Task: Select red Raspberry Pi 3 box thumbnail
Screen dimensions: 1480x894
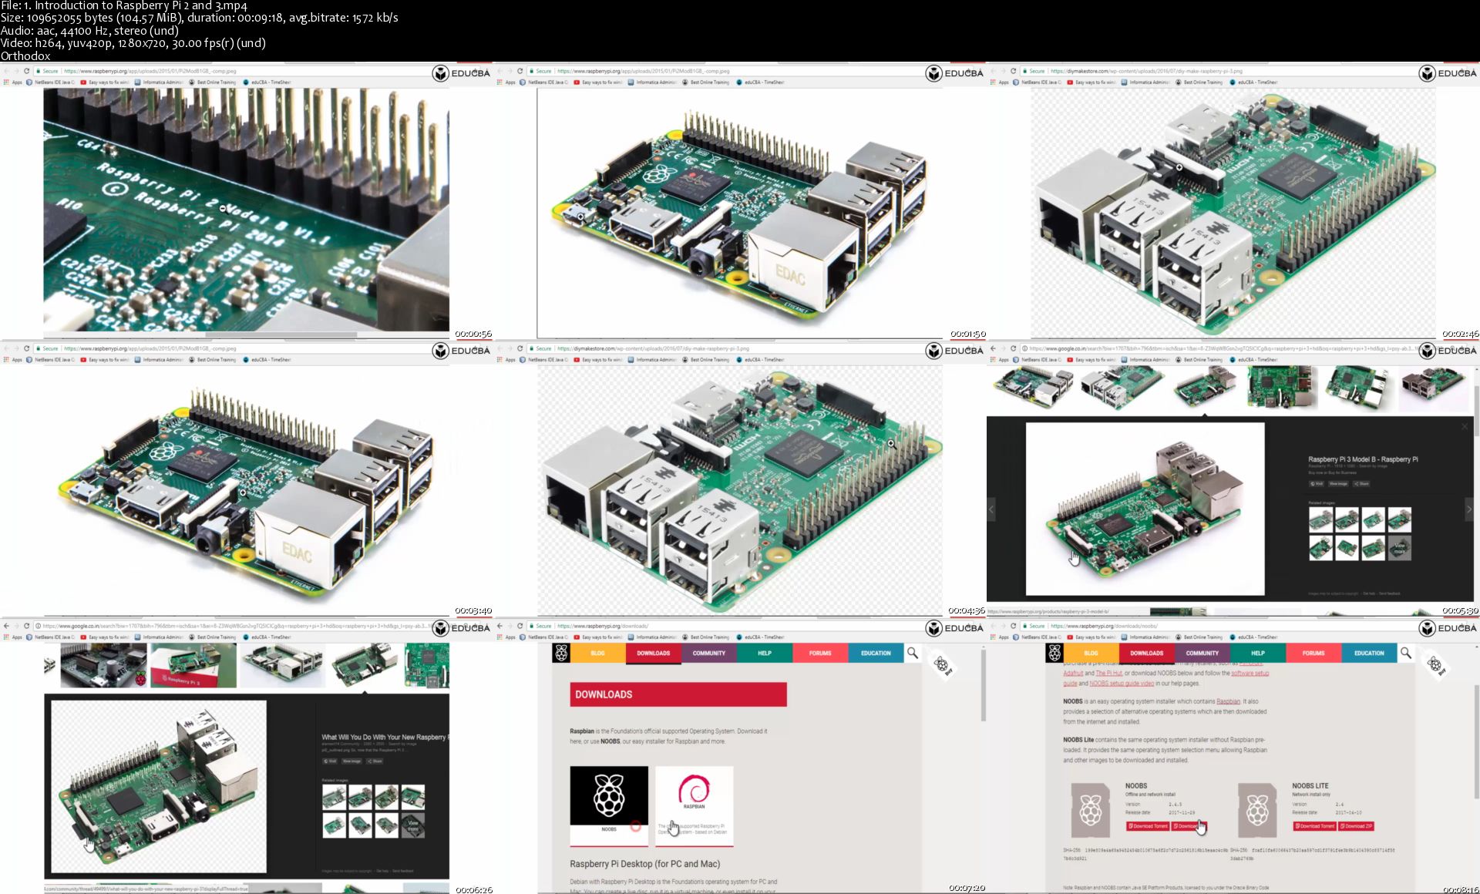Action: 193,665
